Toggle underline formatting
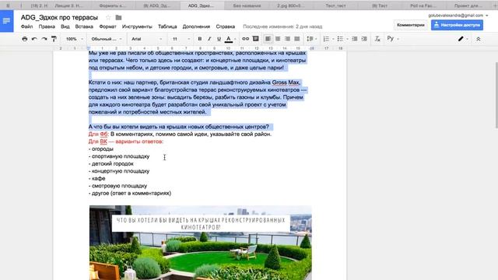 tap(219, 39)
